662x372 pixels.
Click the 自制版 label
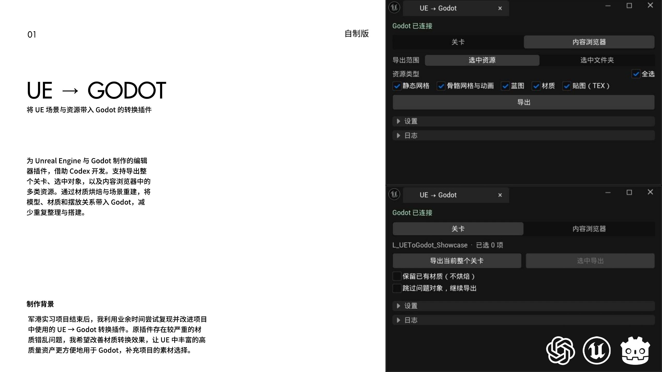357,34
